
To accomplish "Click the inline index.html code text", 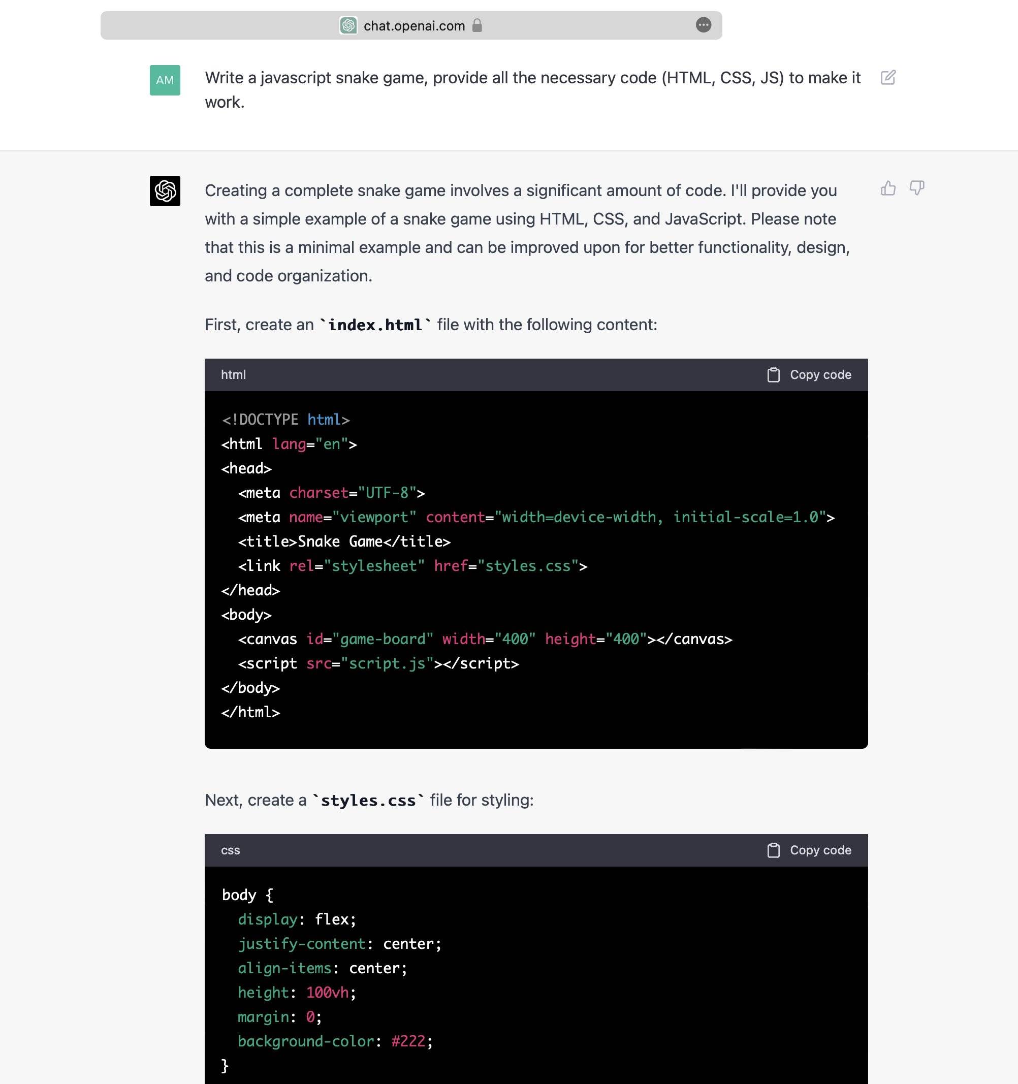I will tap(374, 325).
